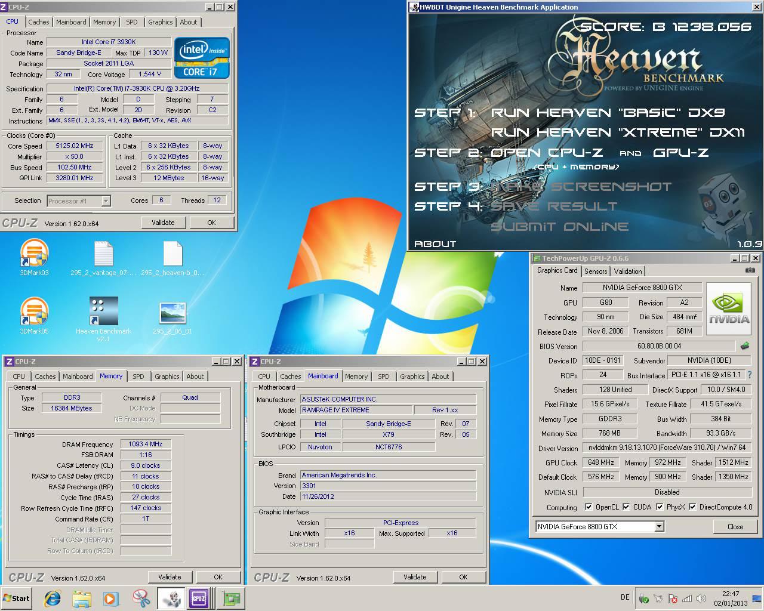Image resolution: width=764 pixels, height=611 pixels.
Task: Launch Heaven Benchmark v2.1 desktop shortcut
Action: tap(103, 319)
